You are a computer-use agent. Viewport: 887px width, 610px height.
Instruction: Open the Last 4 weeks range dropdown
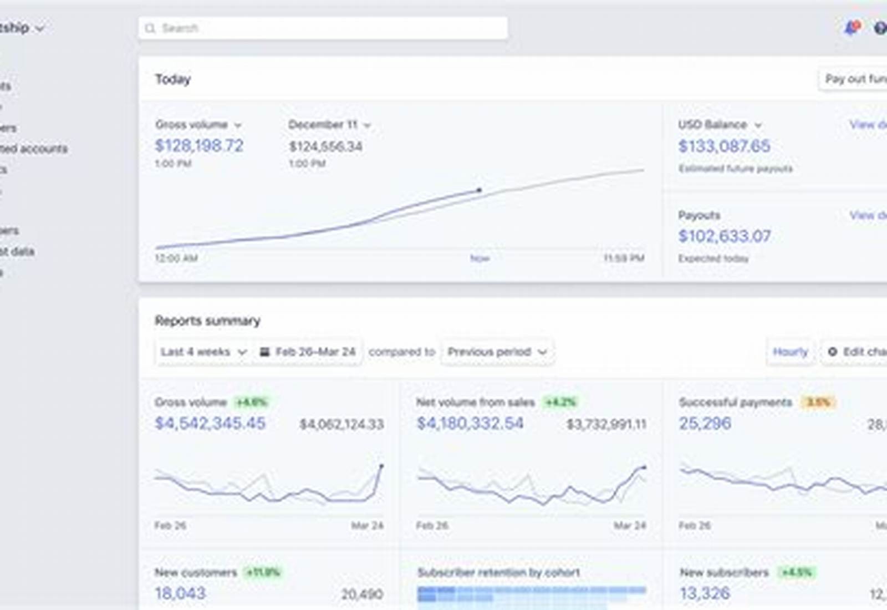point(203,352)
